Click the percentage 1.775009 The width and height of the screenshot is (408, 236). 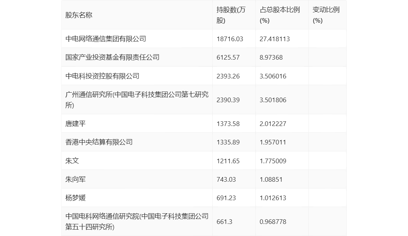click(273, 161)
